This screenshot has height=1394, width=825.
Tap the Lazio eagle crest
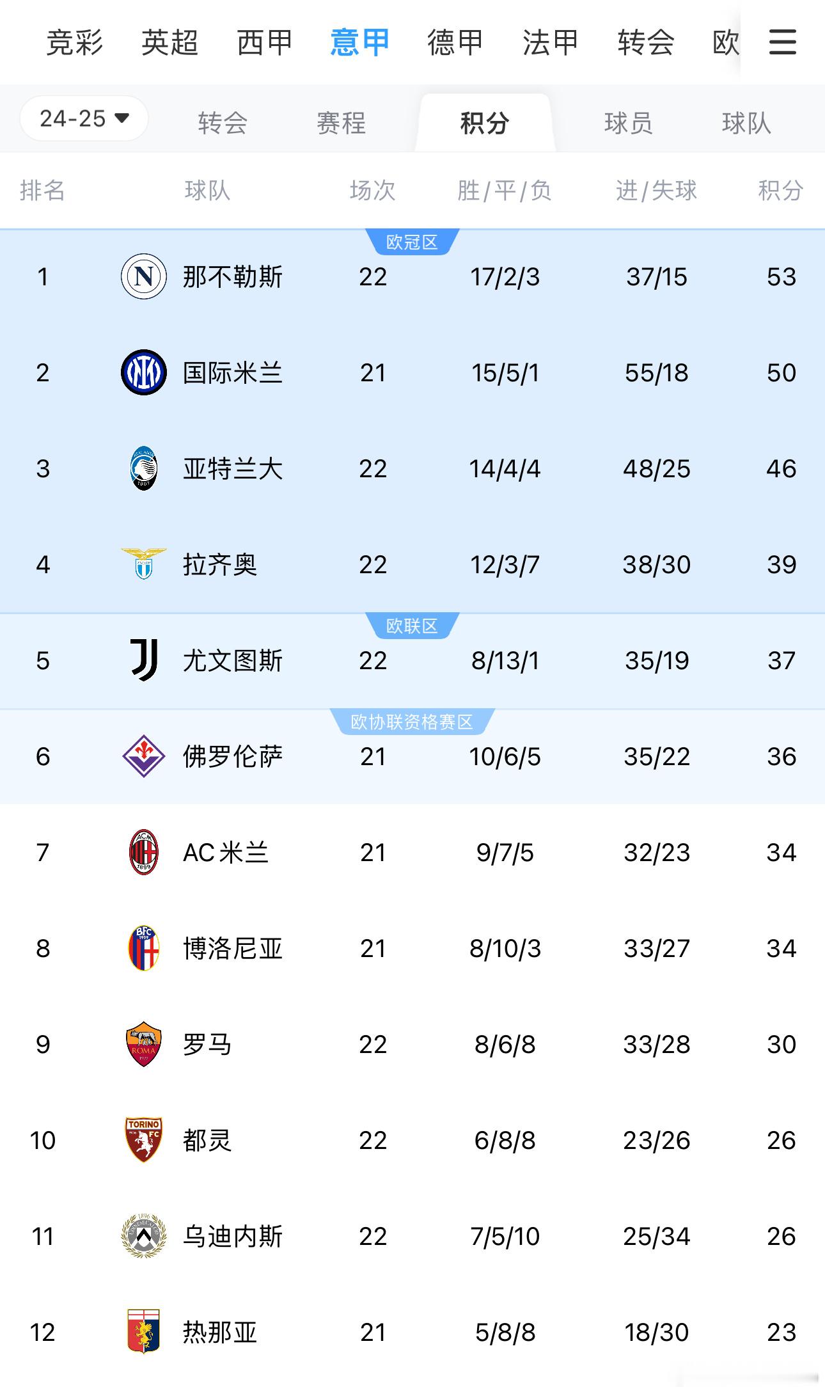coord(144,564)
